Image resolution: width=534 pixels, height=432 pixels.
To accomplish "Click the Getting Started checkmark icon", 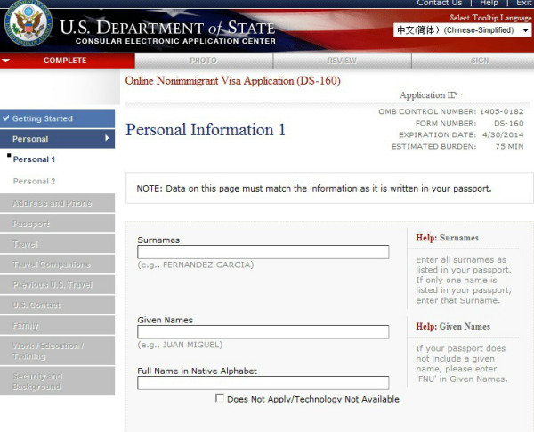I will [x=6, y=118].
